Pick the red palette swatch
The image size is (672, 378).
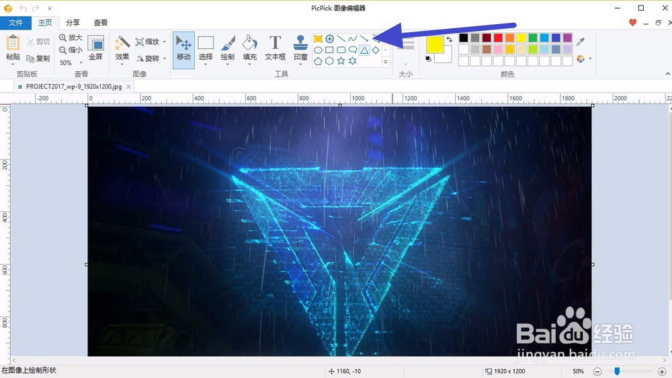(x=498, y=38)
